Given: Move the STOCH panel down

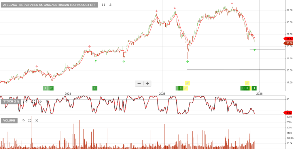Looking at the screenshot, I should coord(40,101).
